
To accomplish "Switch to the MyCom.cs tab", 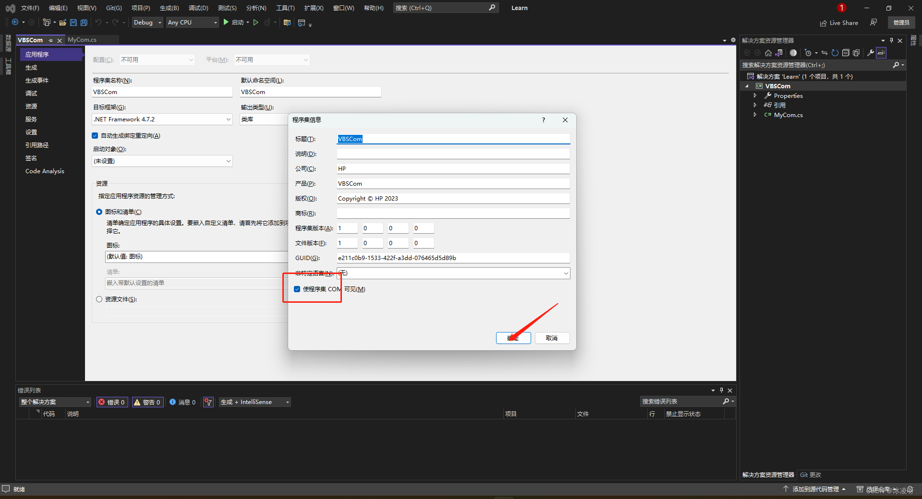I will click(82, 40).
